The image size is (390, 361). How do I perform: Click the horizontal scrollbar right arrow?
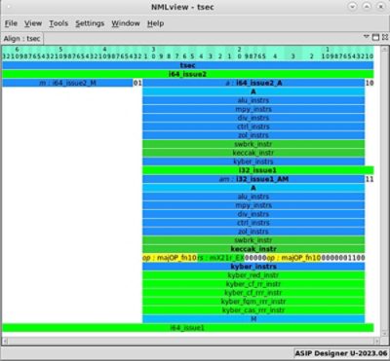pos(376,341)
